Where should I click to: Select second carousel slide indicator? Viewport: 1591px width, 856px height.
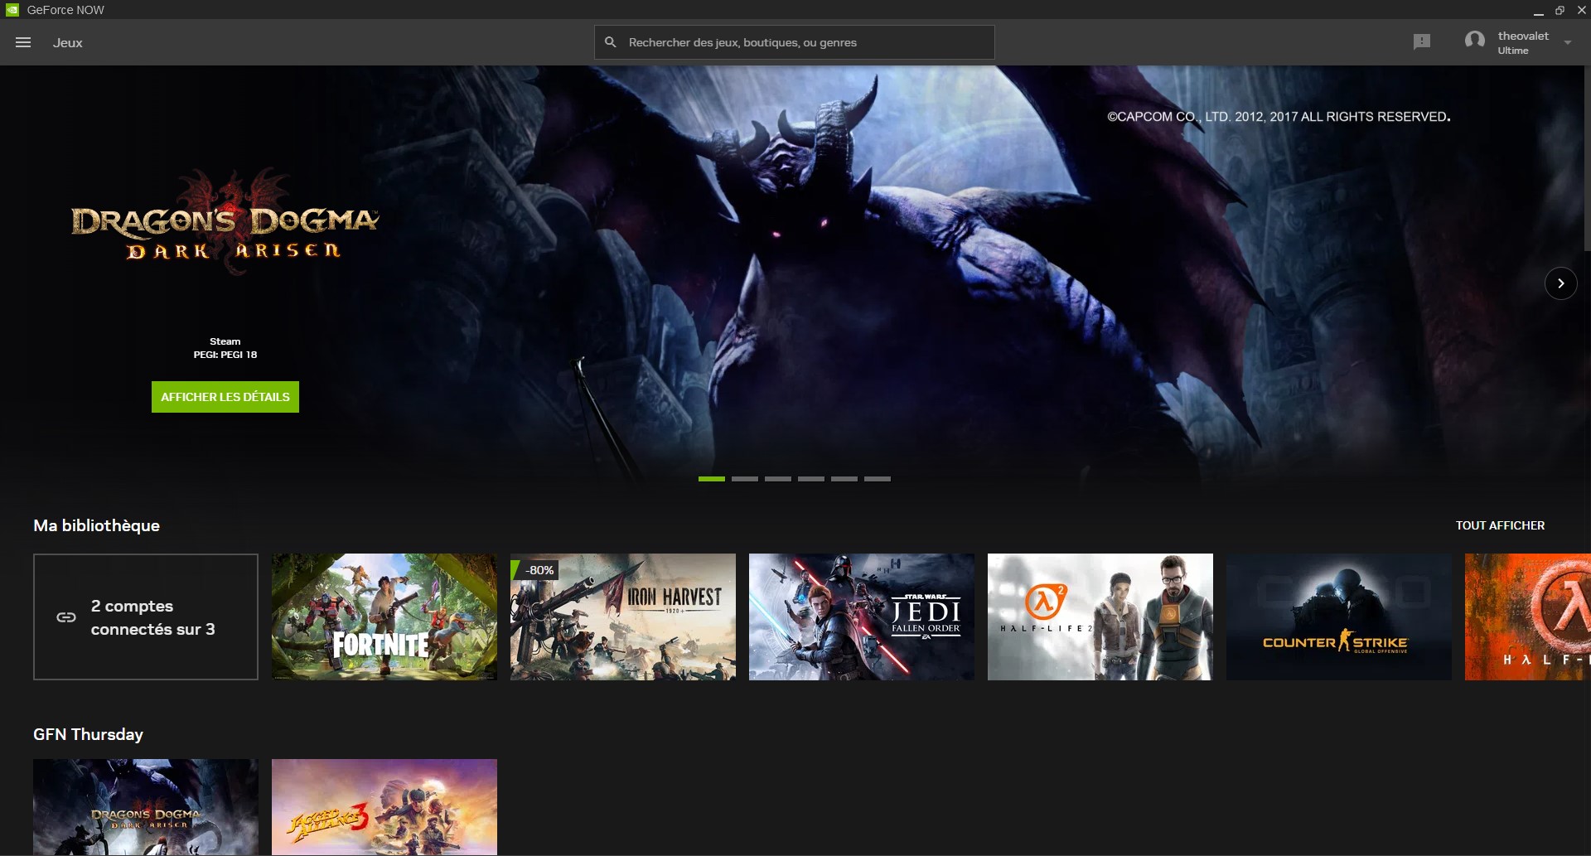point(745,479)
